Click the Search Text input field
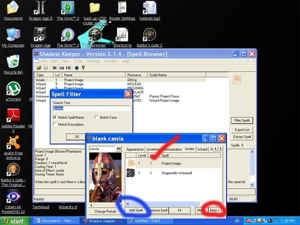Screen dimensions: 300x225 tap(91, 109)
